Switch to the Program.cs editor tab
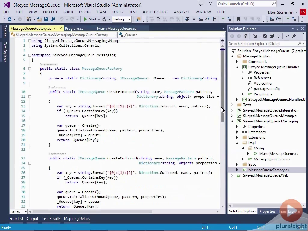 pos(74,29)
